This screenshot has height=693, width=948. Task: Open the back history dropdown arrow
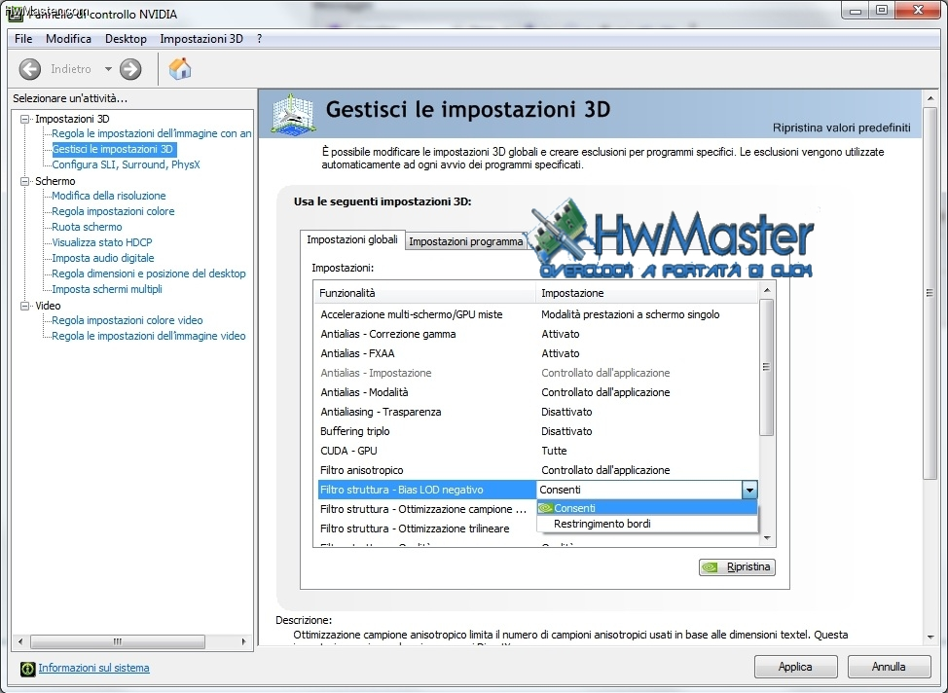coord(108,69)
